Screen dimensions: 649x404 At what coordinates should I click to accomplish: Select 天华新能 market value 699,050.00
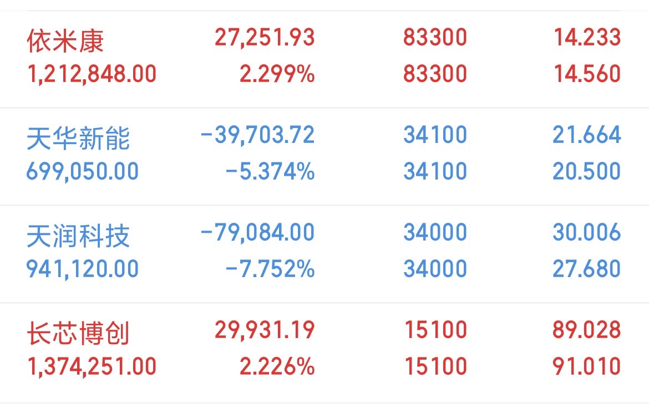pos(82,172)
